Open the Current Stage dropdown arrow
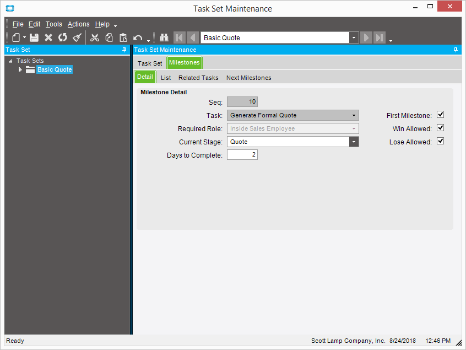This screenshot has width=466, height=350. tap(354, 142)
